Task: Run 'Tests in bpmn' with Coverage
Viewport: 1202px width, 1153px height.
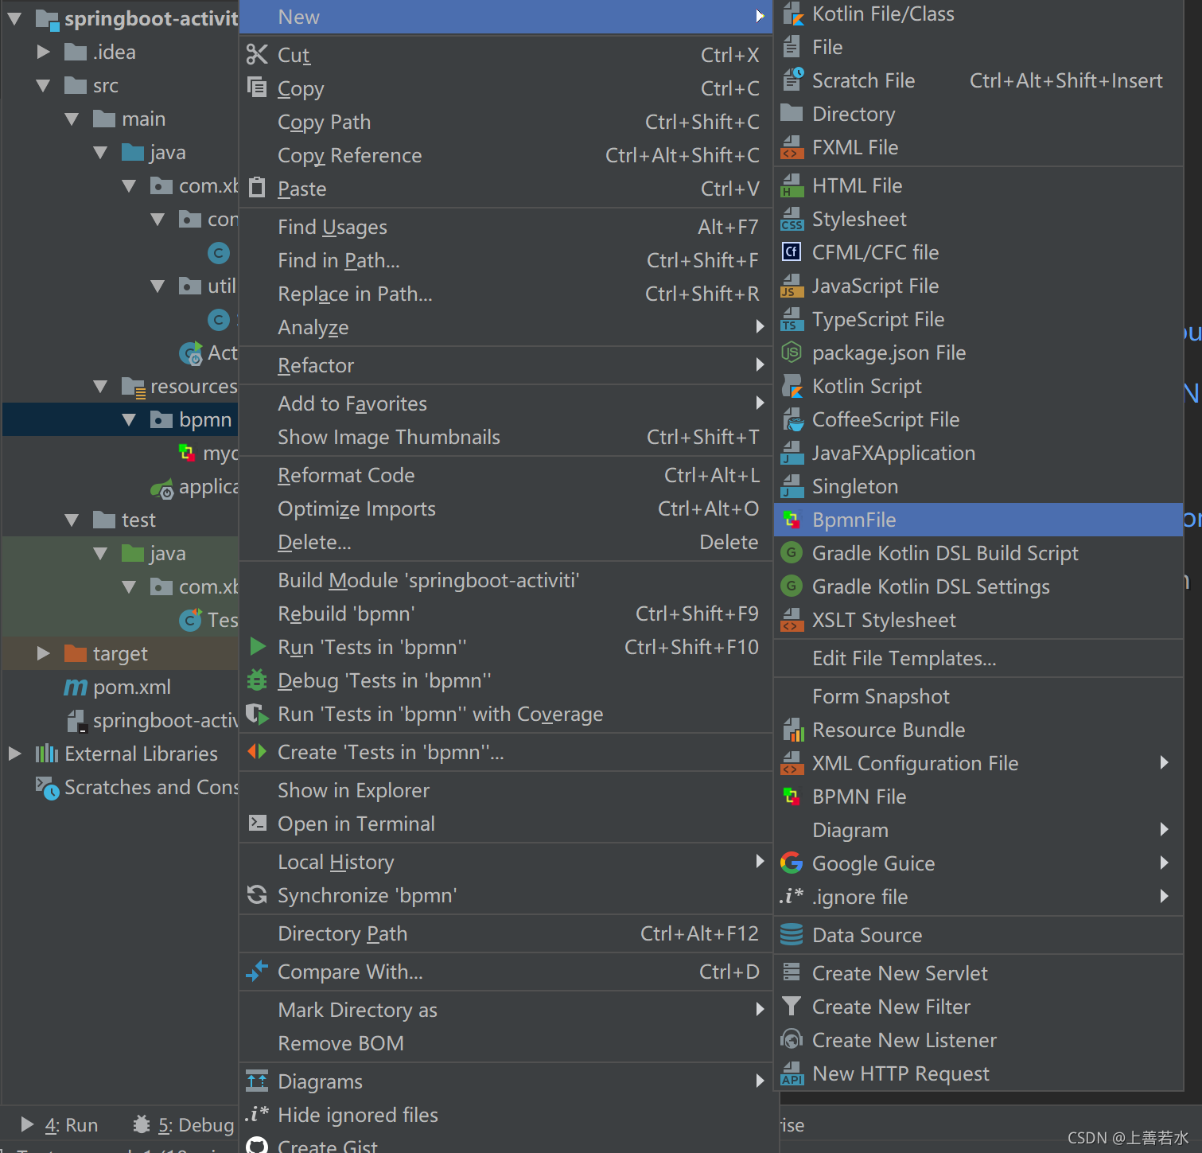Action: 440,714
